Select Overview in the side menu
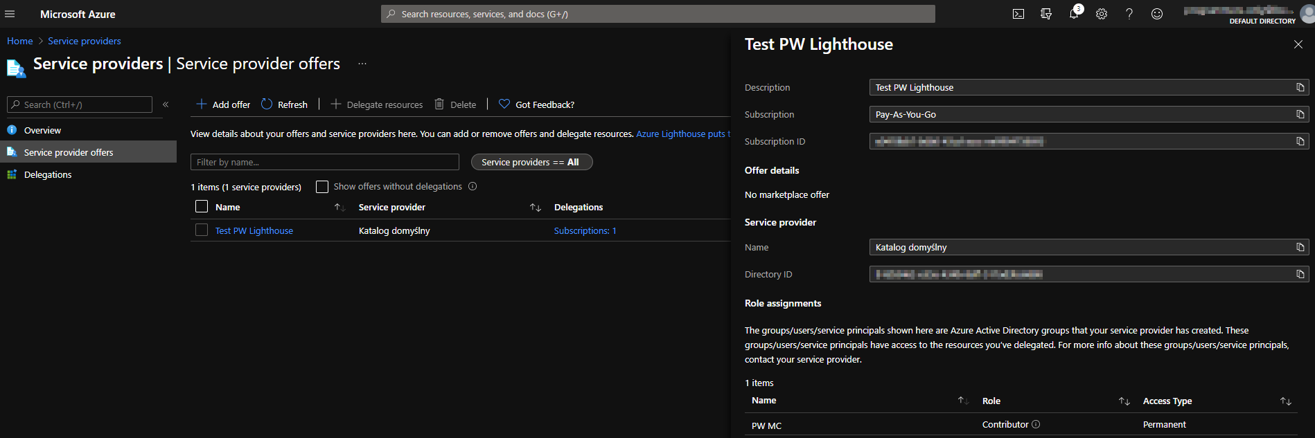 42,130
